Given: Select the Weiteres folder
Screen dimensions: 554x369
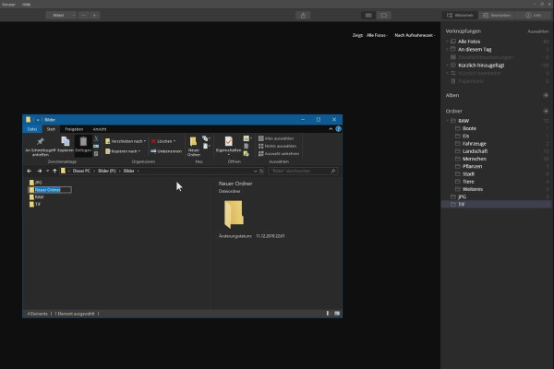Looking at the screenshot, I should click(x=473, y=189).
